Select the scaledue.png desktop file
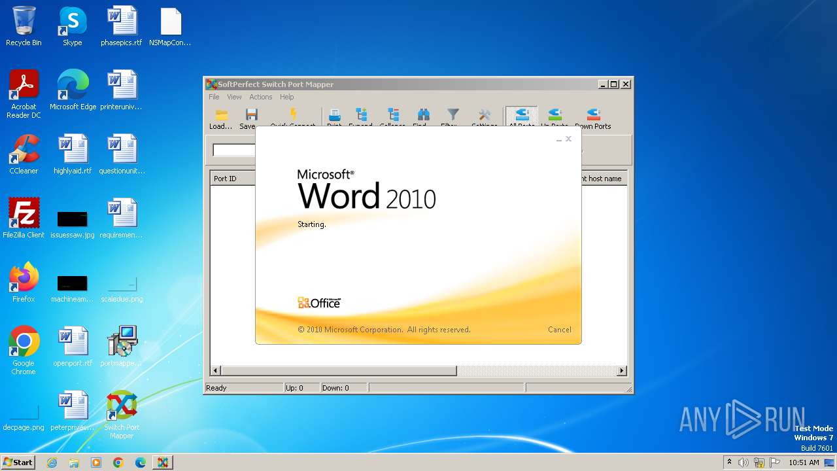The width and height of the screenshot is (837, 471). point(122,288)
